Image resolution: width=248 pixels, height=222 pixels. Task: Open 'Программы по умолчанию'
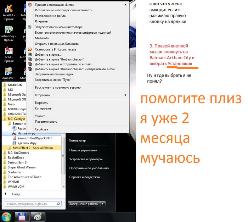pyautogui.click(x=89, y=168)
